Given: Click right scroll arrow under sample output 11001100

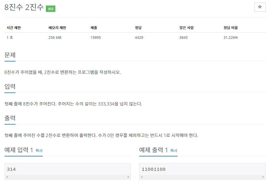Looking at the screenshot, I should 263,177.
